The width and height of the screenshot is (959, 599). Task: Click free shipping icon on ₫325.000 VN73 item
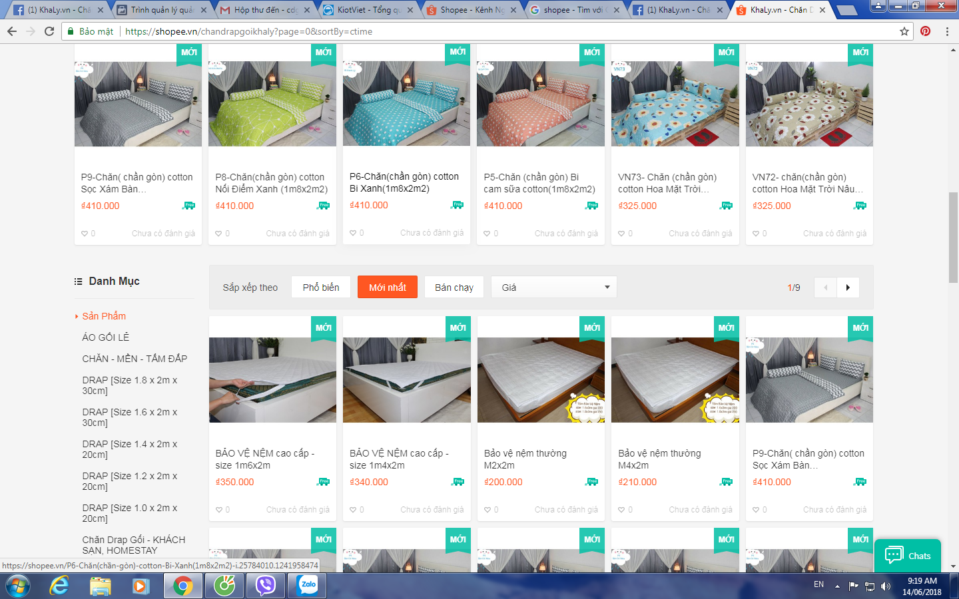click(x=726, y=206)
